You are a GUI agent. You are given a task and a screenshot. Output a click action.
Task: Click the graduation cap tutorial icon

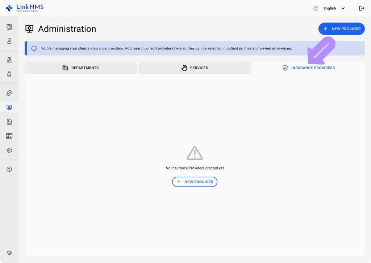tap(9, 253)
